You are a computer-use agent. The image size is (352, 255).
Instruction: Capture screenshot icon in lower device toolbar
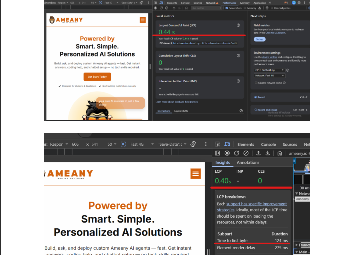123,144
